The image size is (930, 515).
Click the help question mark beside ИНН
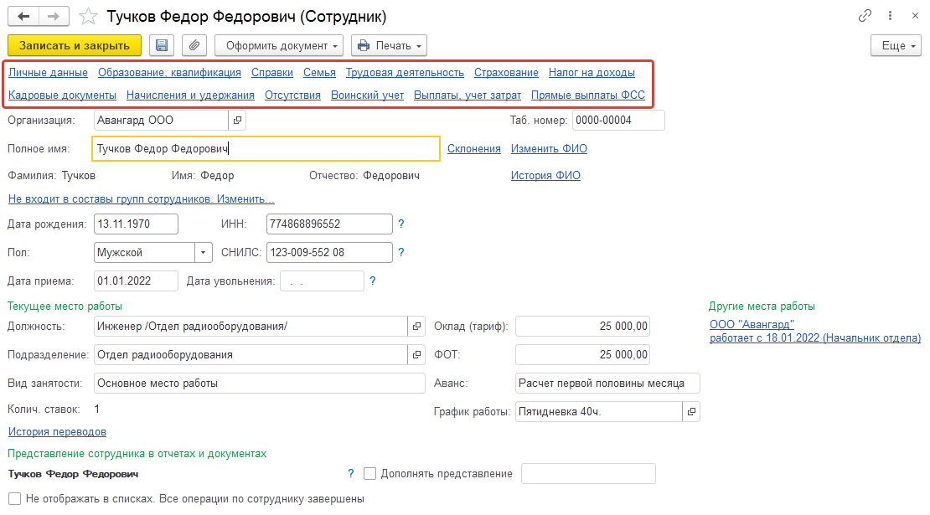coord(401,224)
